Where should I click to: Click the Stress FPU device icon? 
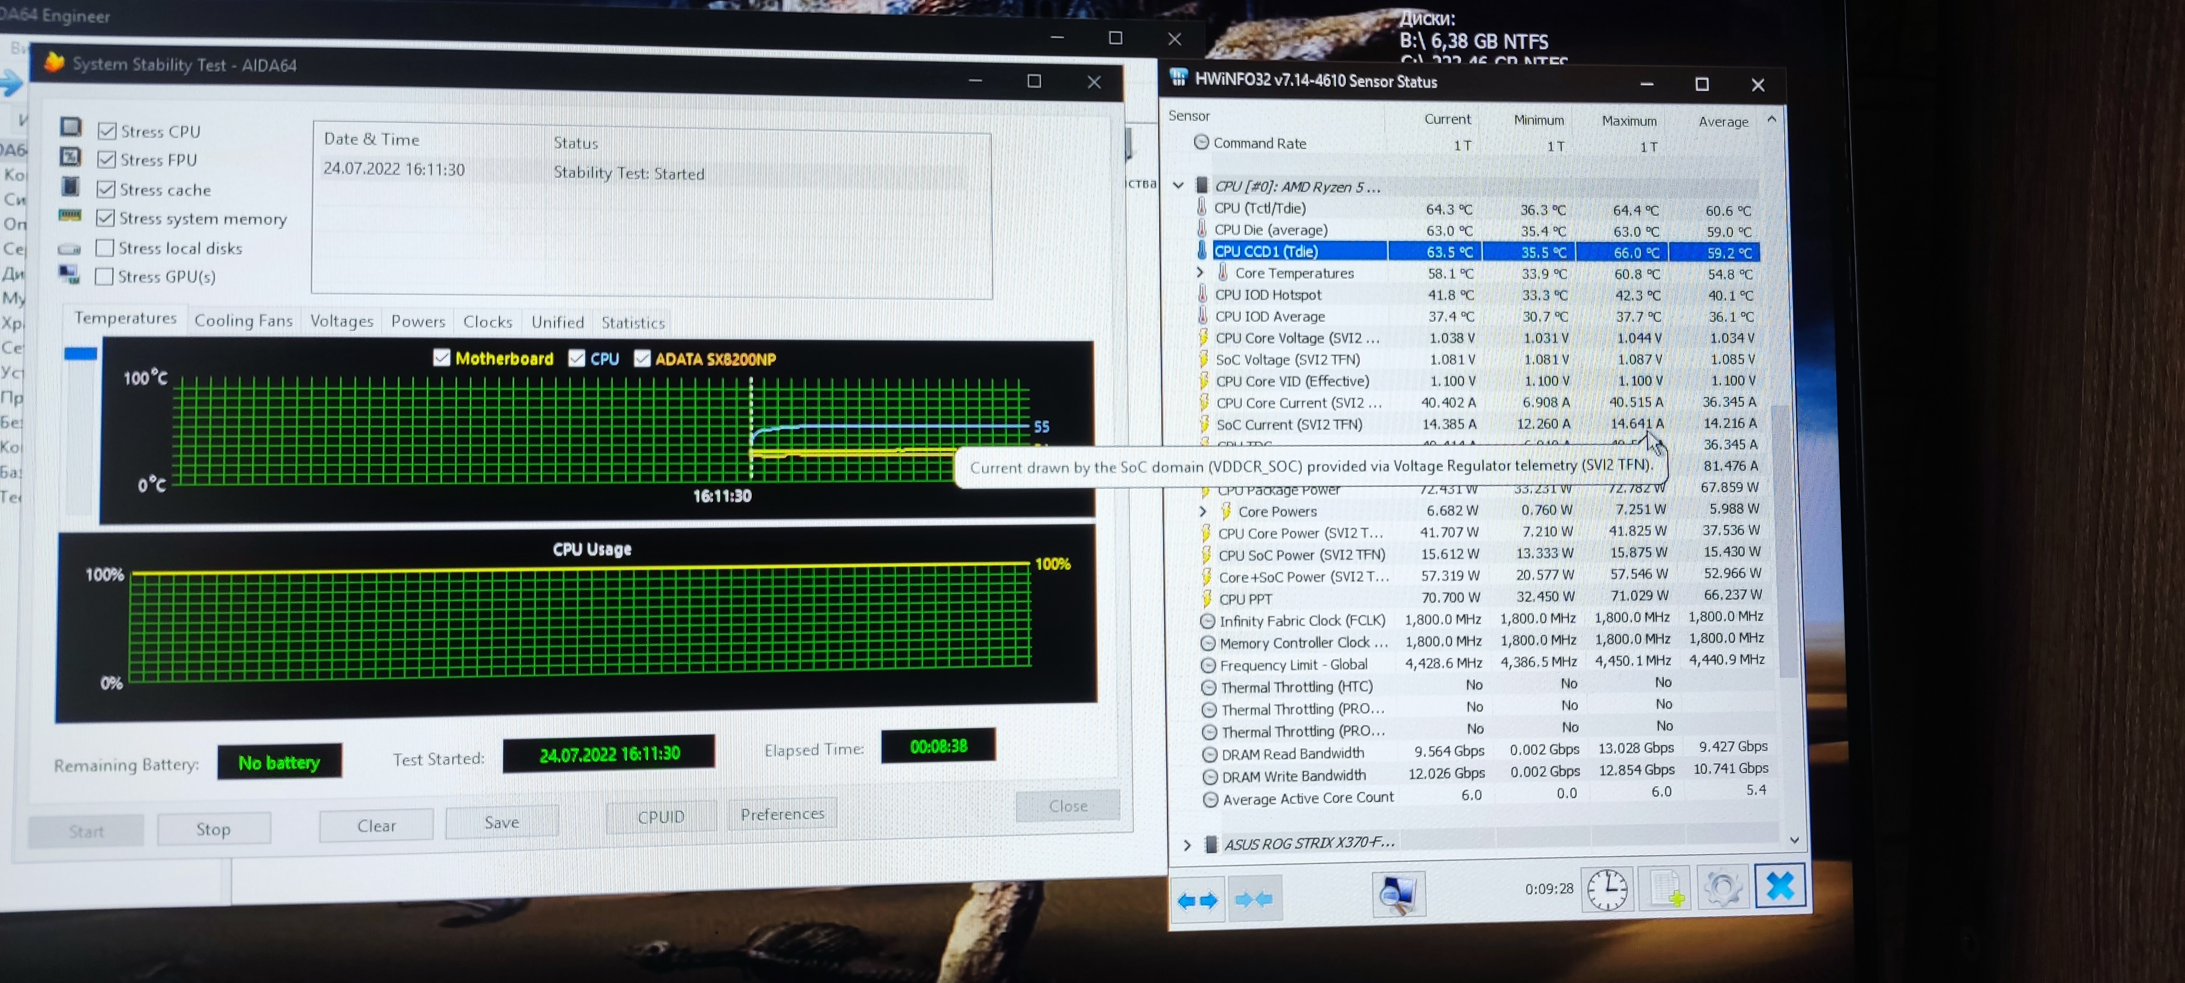[x=70, y=157]
